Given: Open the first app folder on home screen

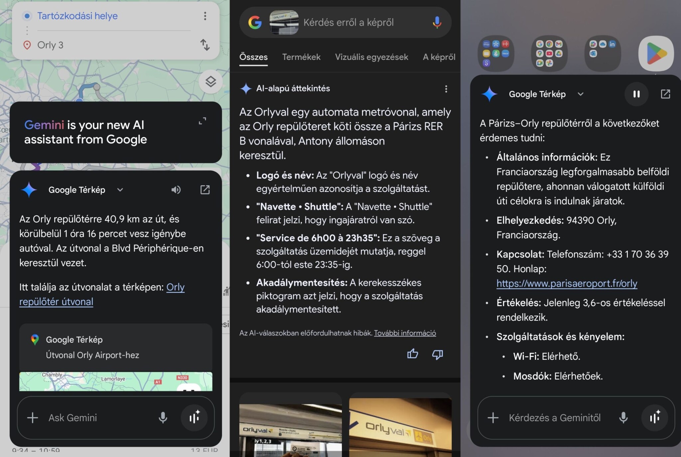Looking at the screenshot, I should (496, 53).
